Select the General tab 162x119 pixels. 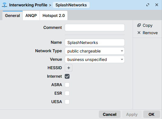coord(12,16)
